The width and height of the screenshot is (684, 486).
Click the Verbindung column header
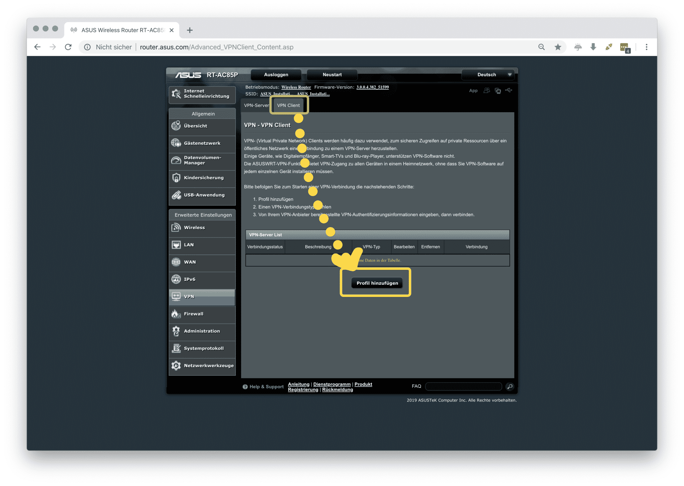click(x=476, y=247)
